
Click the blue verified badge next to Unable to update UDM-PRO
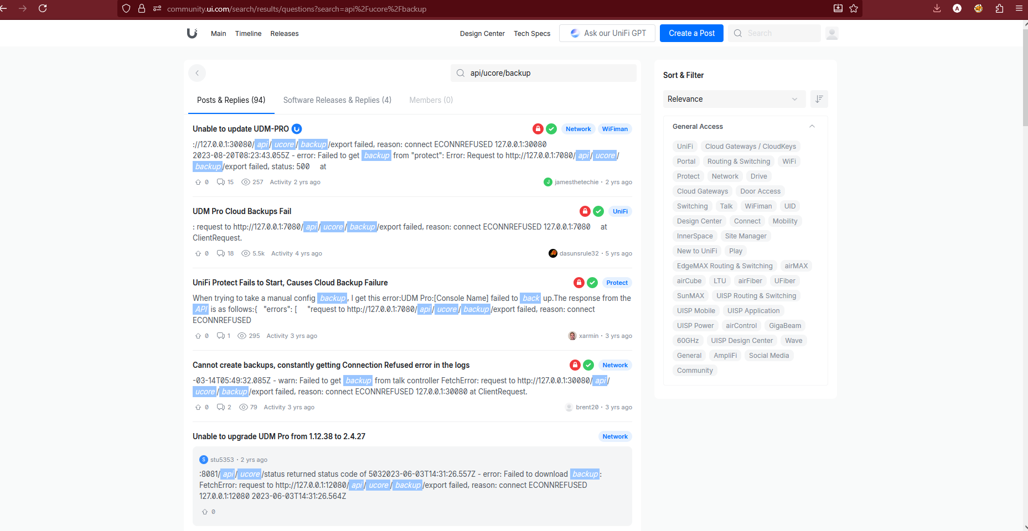pyautogui.click(x=297, y=128)
